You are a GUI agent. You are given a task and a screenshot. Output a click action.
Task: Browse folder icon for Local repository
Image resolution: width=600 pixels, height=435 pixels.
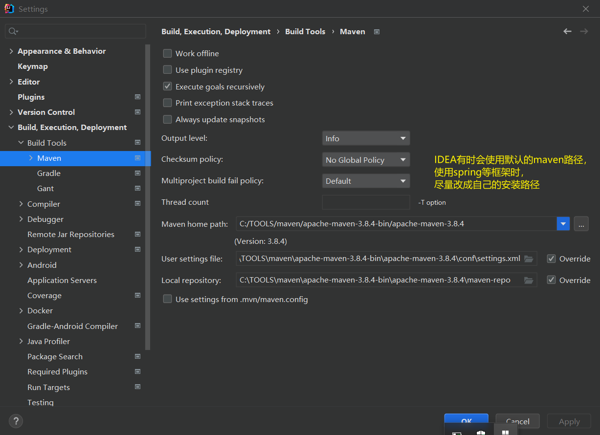(529, 280)
